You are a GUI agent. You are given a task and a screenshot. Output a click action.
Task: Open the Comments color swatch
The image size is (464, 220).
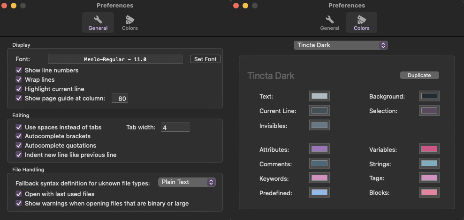[319, 163]
